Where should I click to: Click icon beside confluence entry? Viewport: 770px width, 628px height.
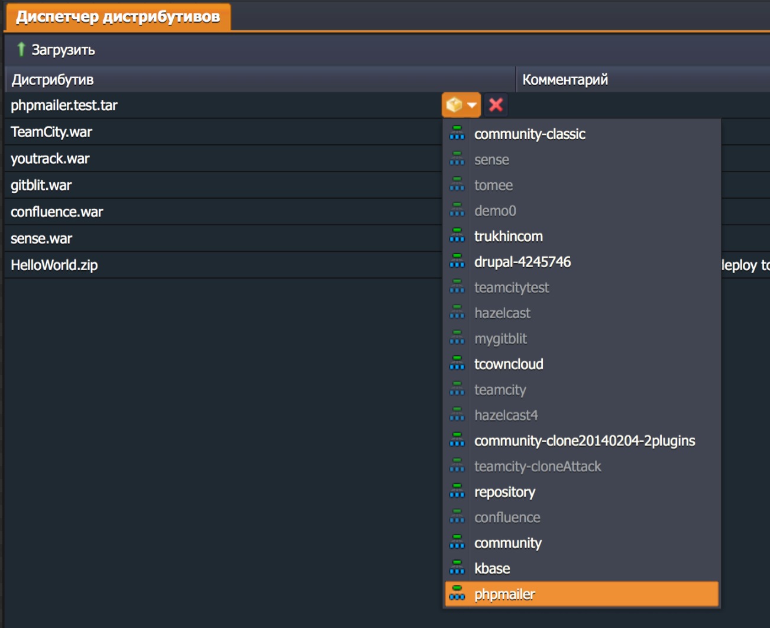tap(457, 516)
